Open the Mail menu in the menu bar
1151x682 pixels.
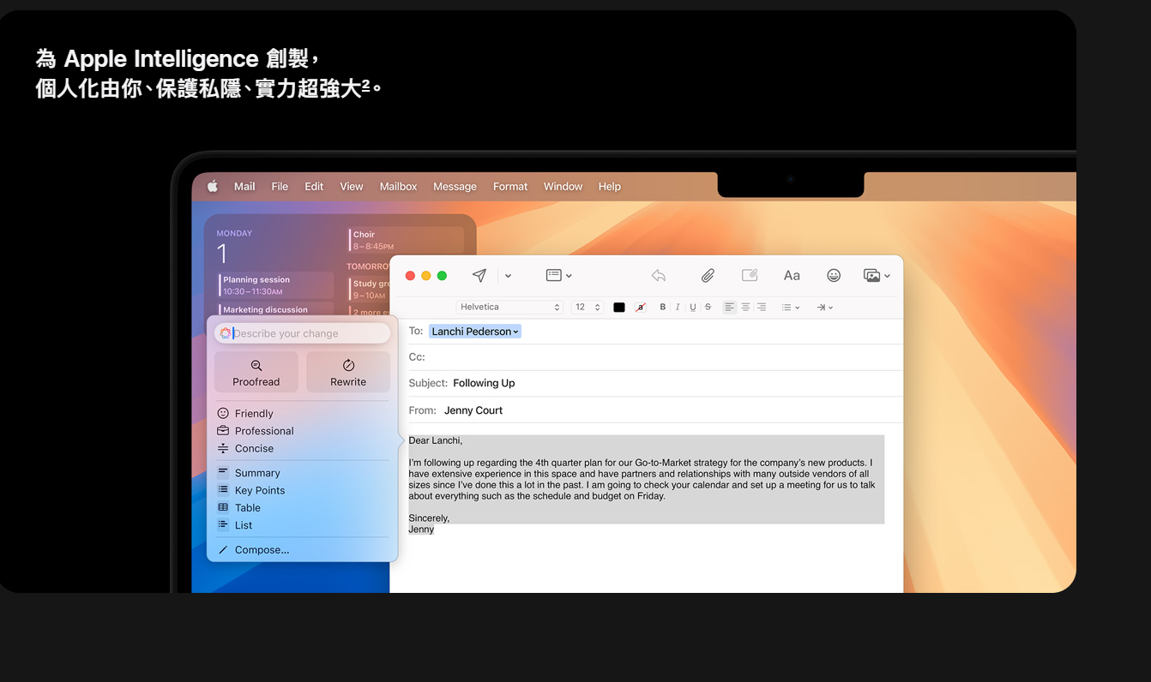(x=244, y=186)
